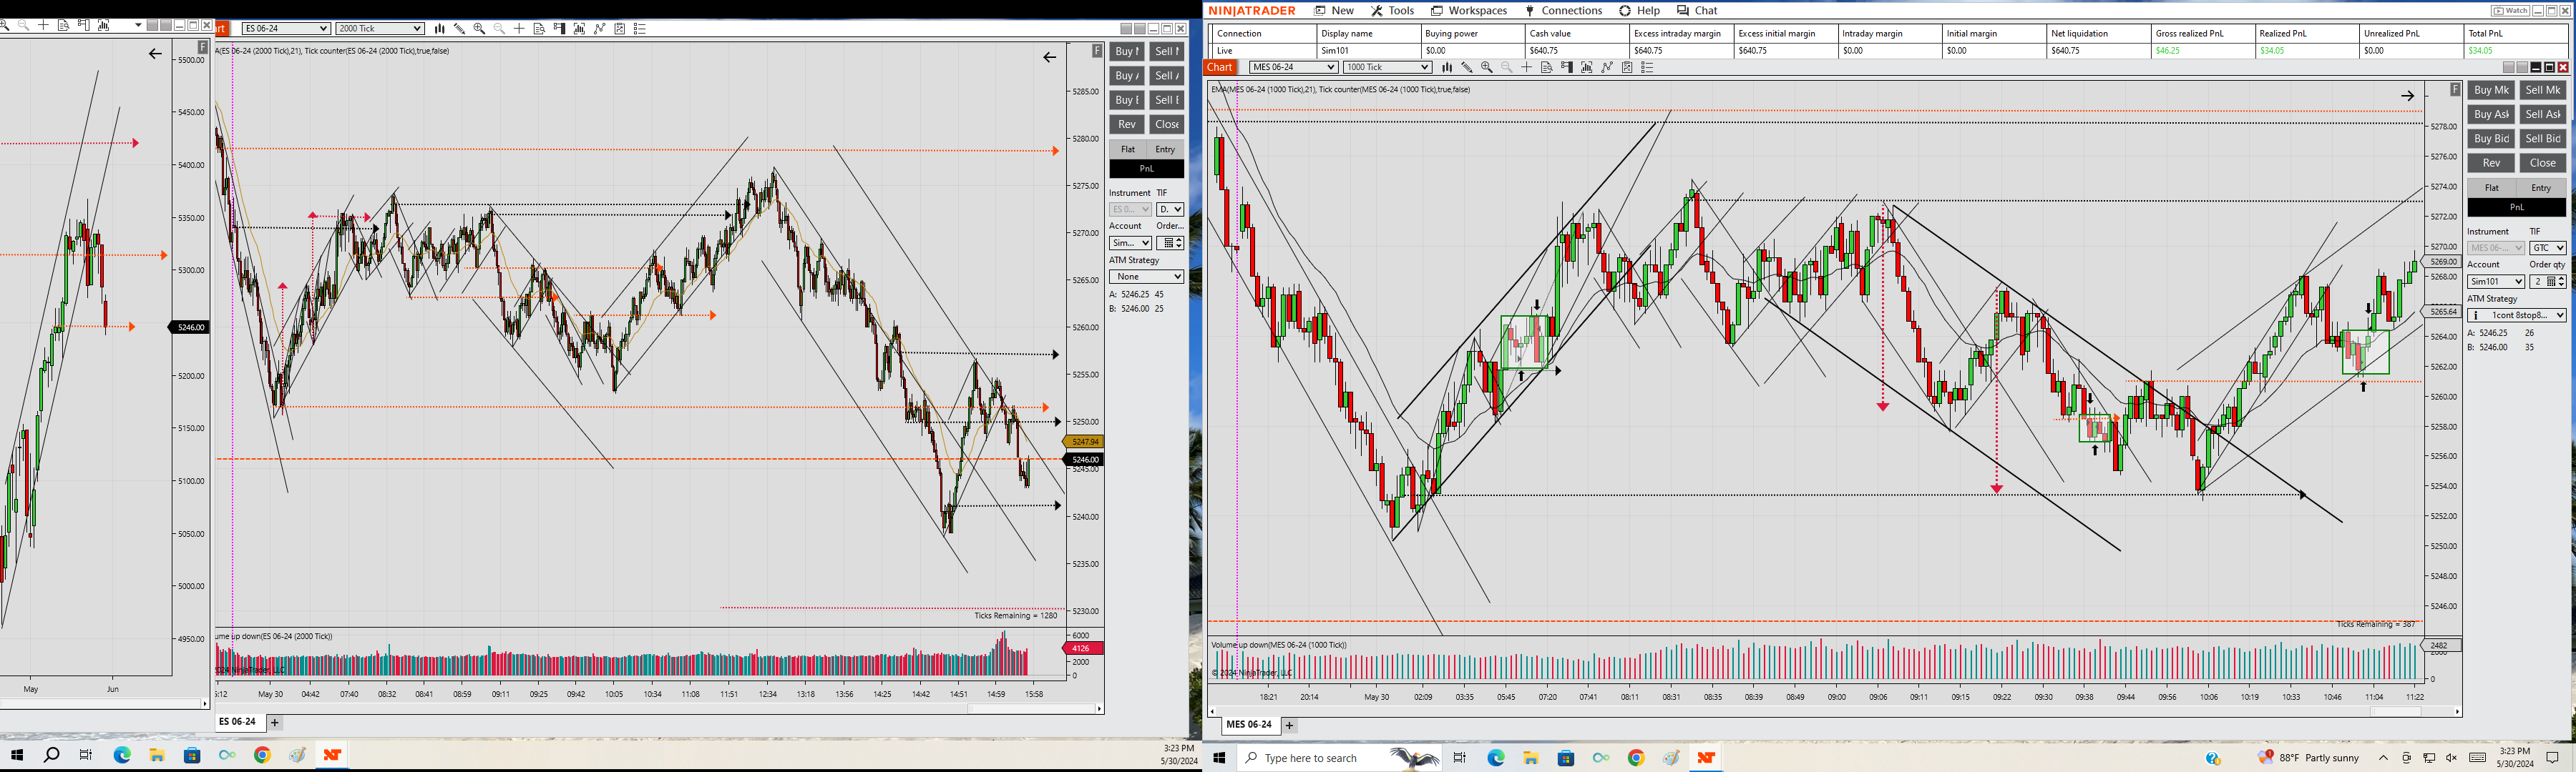Open Strategies icon in MES chart toolbar
Image resolution: width=2576 pixels, height=772 pixels.
click(x=1607, y=68)
